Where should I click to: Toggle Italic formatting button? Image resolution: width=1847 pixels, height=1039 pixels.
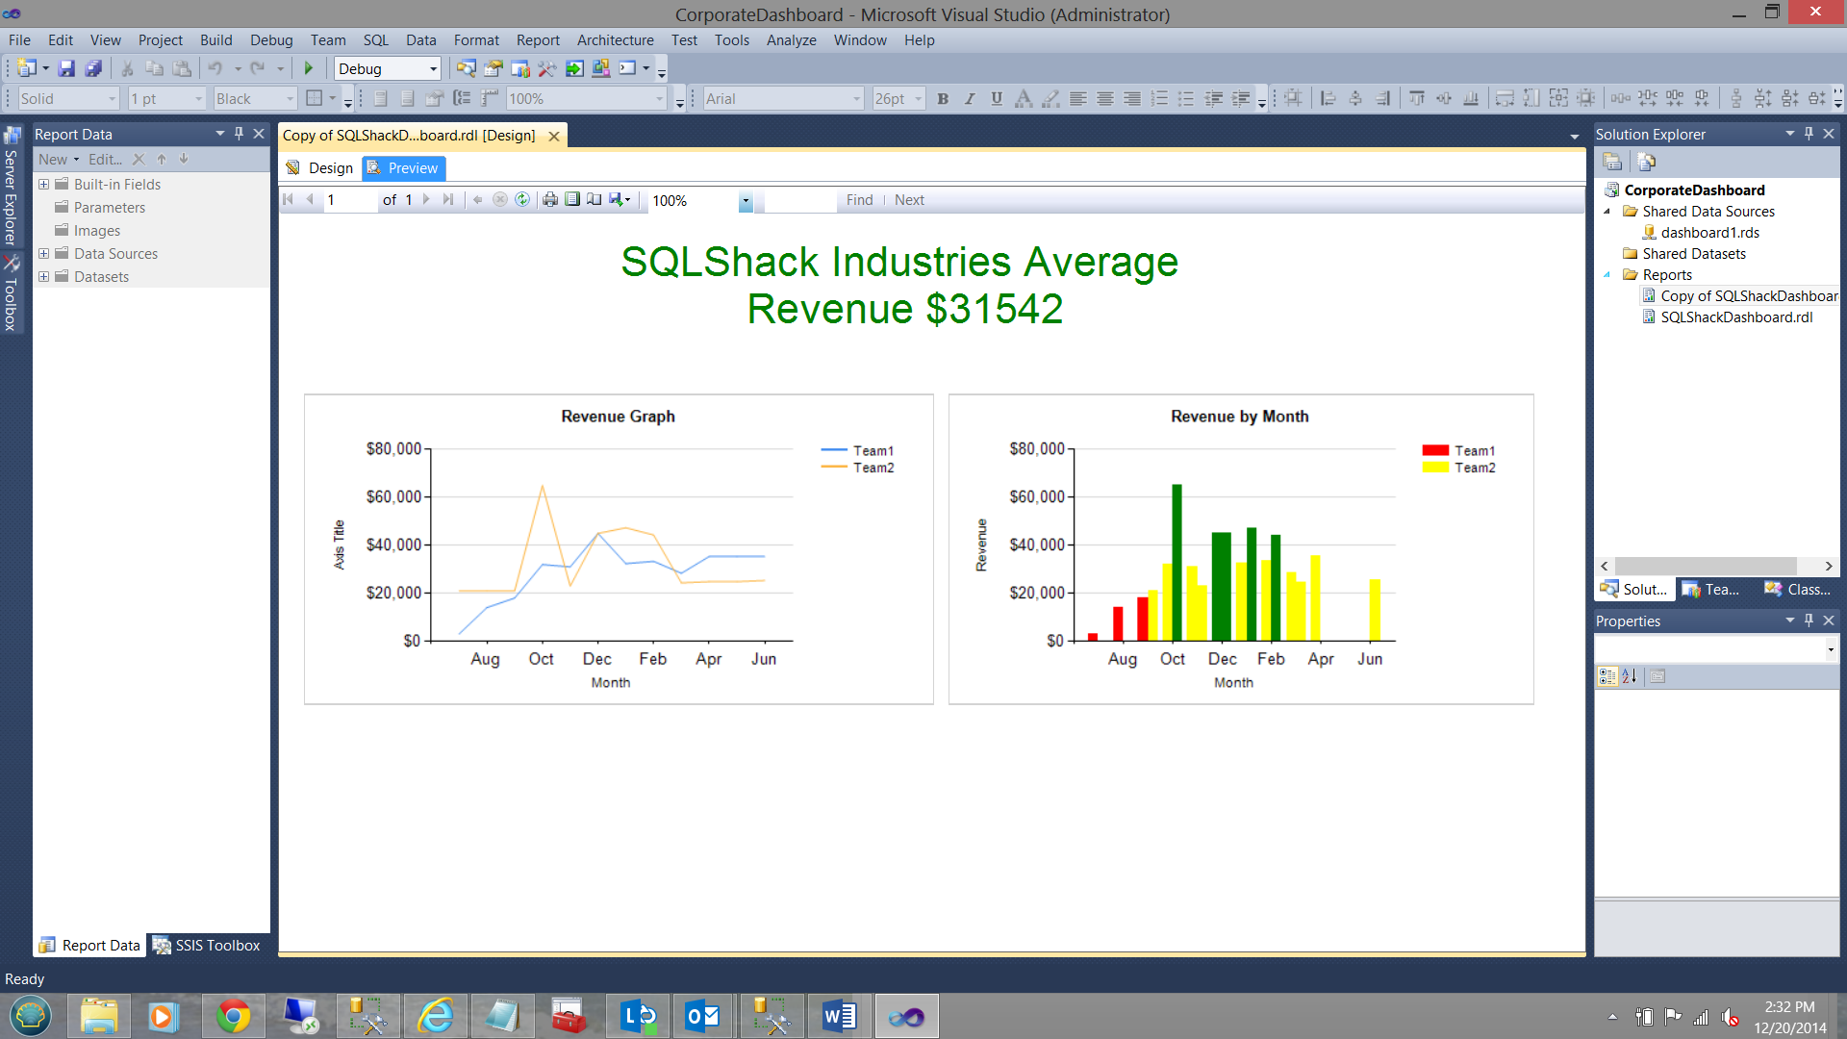coord(970,98)
